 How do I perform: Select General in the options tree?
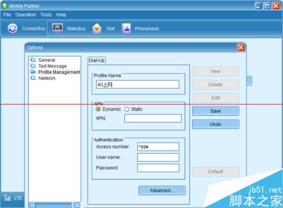tap(47, 60)
